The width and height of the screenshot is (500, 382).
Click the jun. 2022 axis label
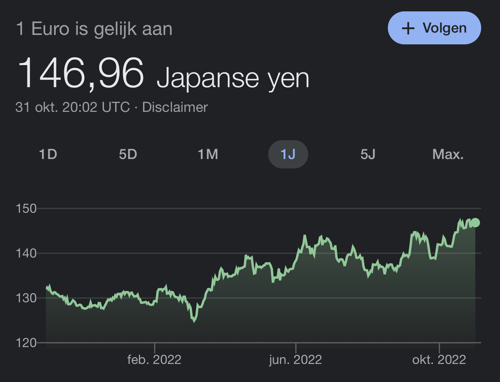[296, 360]
